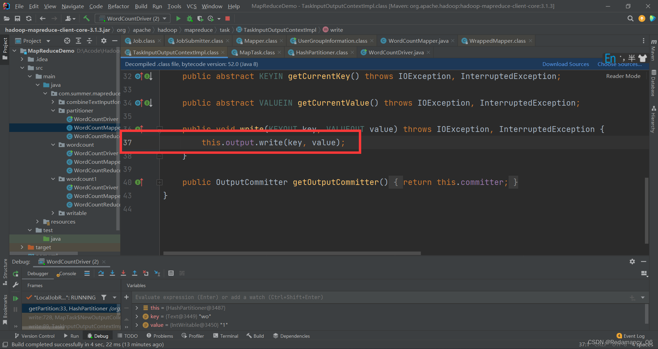
Task: Run WordCountDriver with the green play icon
Action: pos(178,18)
